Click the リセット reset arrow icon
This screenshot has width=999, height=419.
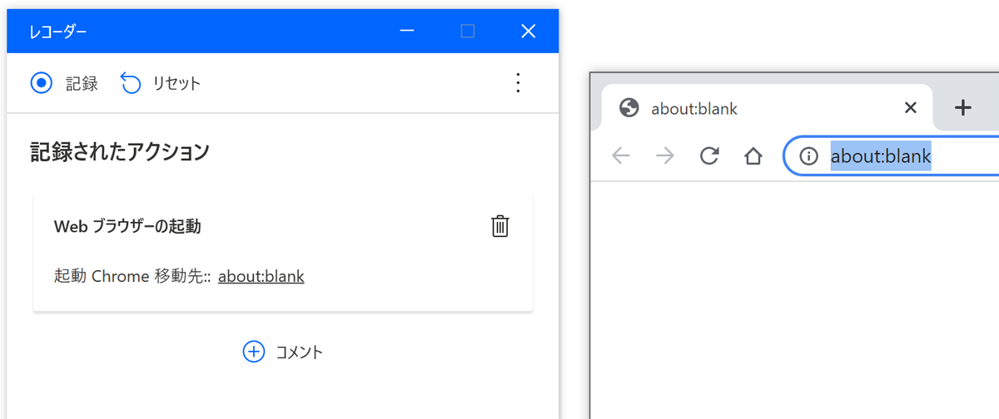(x=131, y=83)
